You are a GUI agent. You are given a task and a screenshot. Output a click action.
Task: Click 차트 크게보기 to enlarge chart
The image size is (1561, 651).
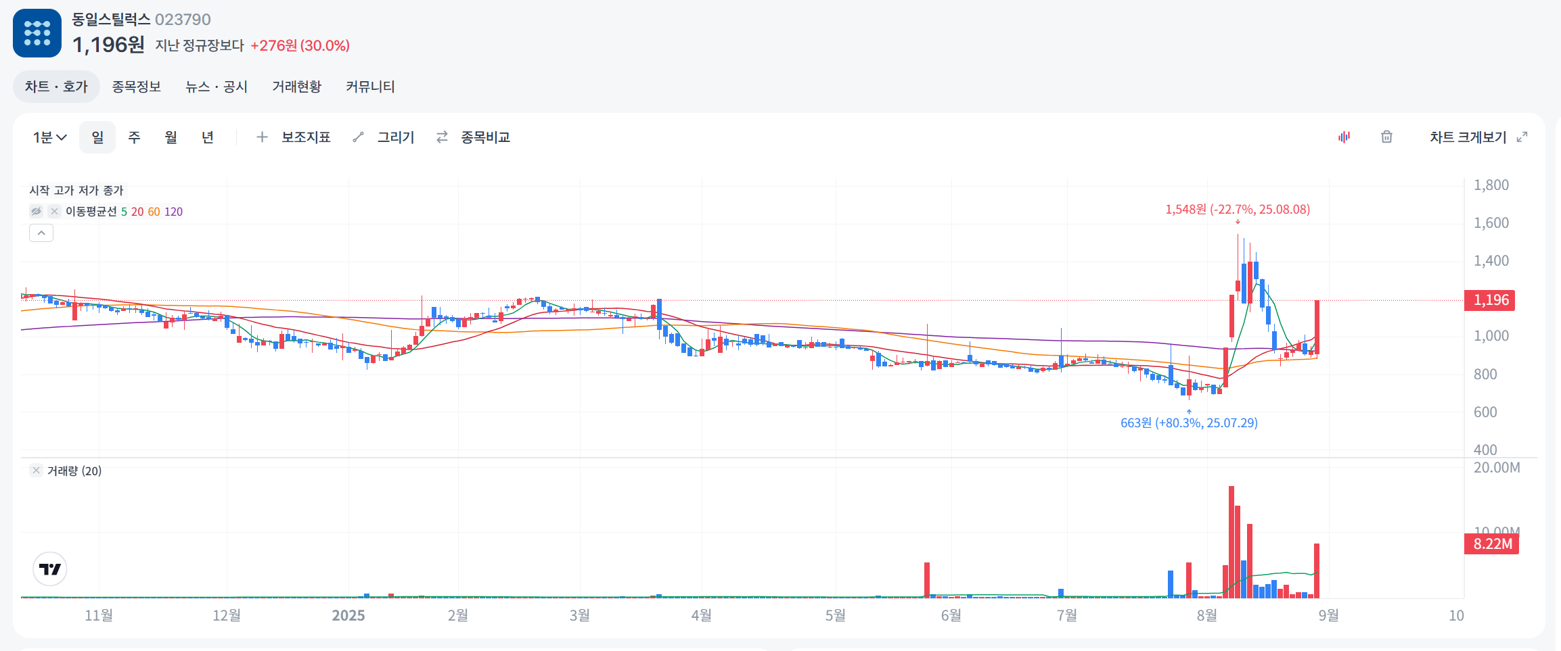pos(1468,137)
